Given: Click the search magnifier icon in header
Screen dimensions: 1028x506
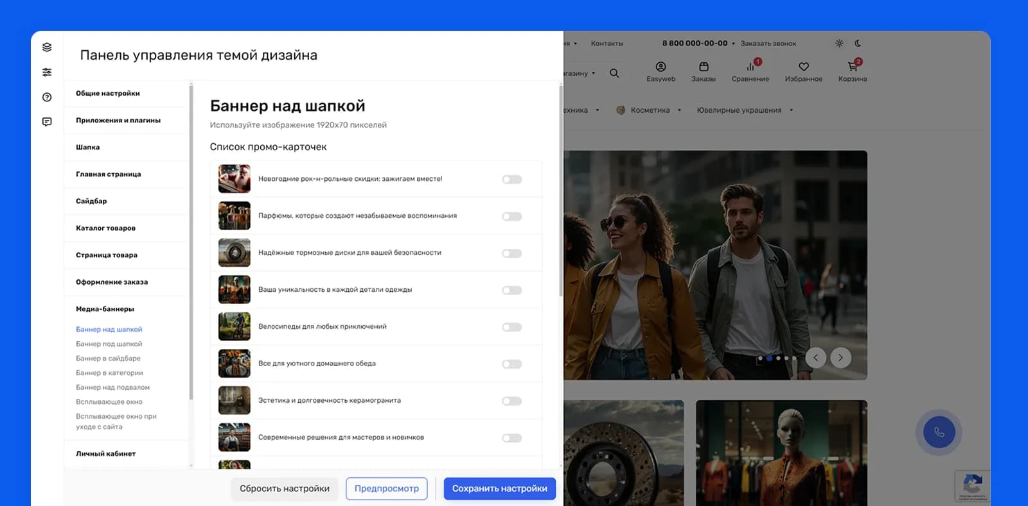Looking at the screenshot, I should coord(614,73).
